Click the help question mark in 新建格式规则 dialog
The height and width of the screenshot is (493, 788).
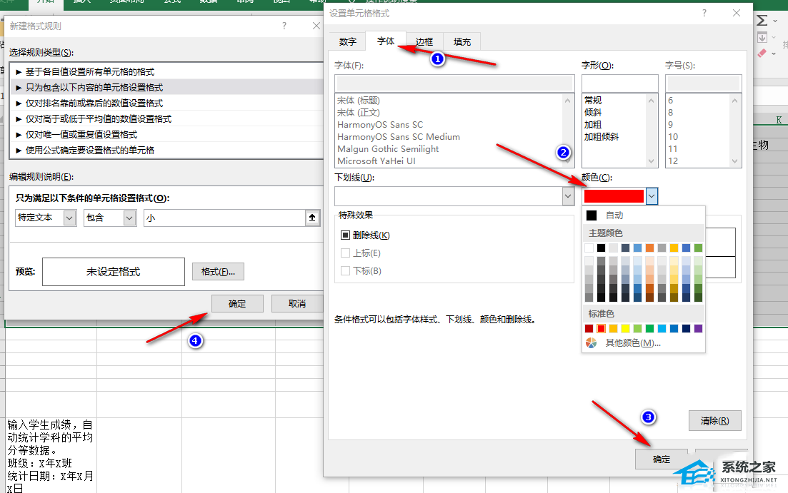(x=284, y=26)
